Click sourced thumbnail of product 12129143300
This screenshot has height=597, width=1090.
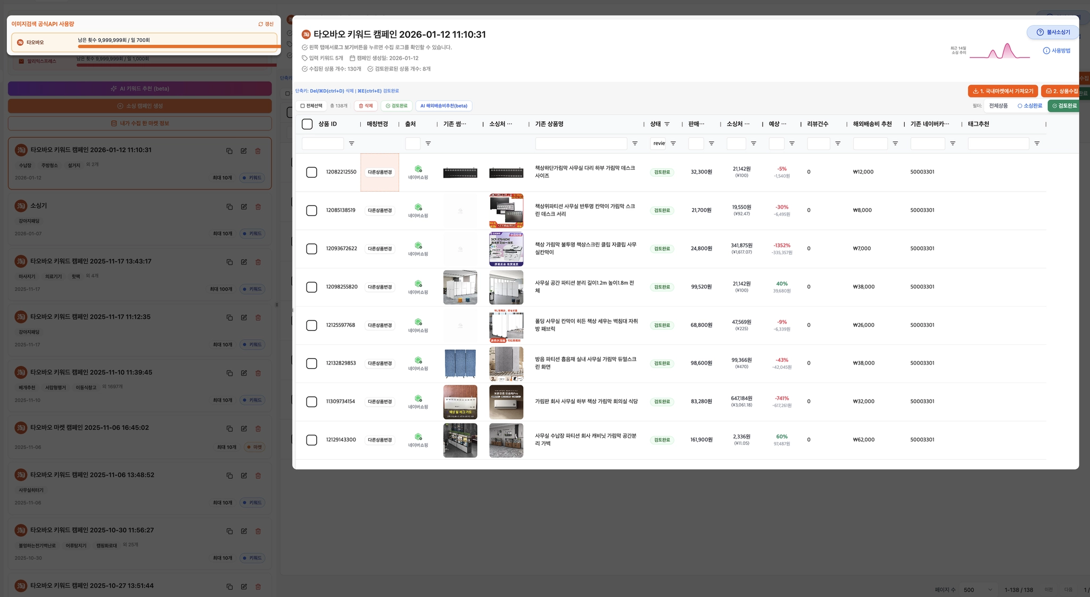[x=506, y=440]
